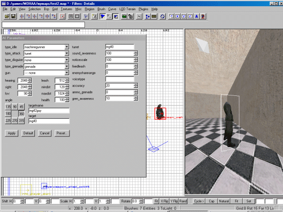Click the Preset... button
The width and height of the screenshot is (283, 212).
click(62, 133)
